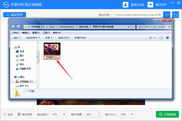Minimize the HEIC converter window
The image size is (182, 121).
click(x=172, y=3)
